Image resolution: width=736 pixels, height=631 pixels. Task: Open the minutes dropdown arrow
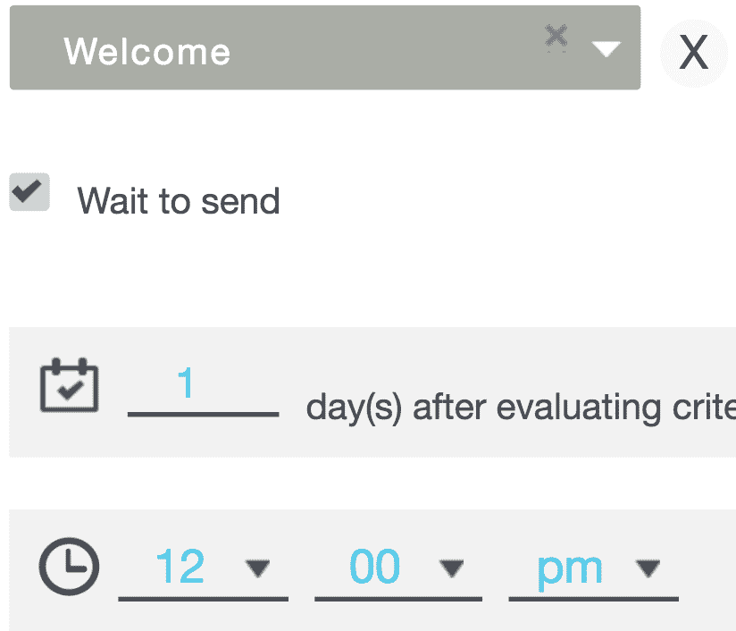tap(452, 568)
